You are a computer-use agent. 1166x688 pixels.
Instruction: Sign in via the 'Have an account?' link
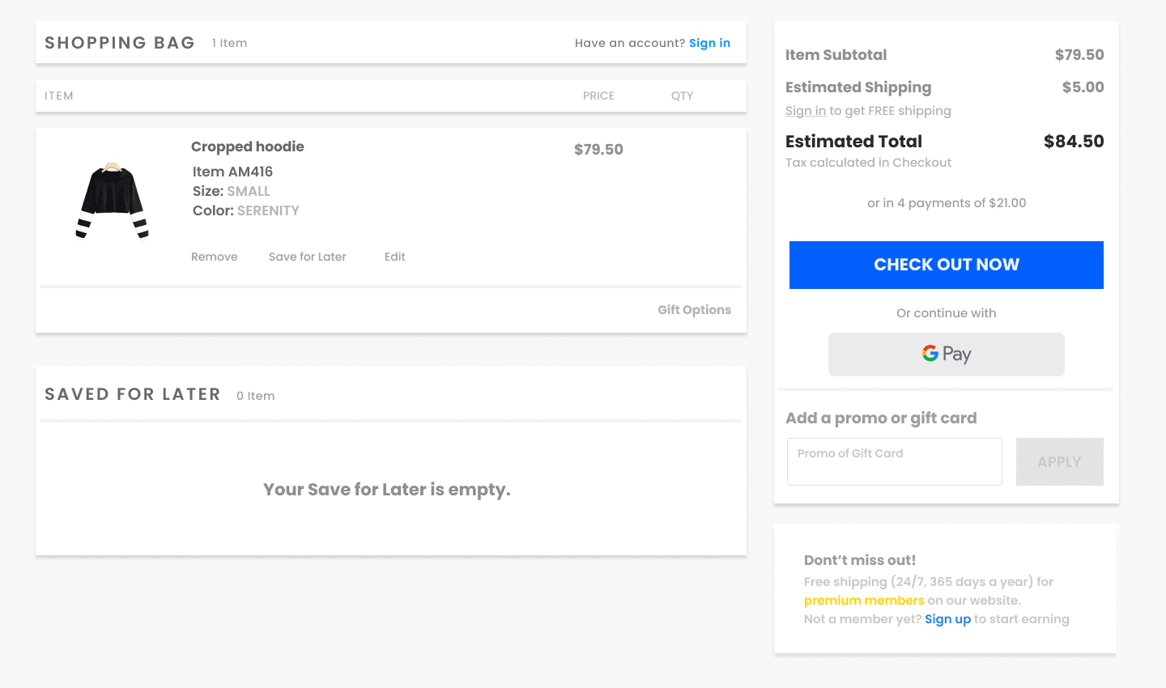click(709, 43)
